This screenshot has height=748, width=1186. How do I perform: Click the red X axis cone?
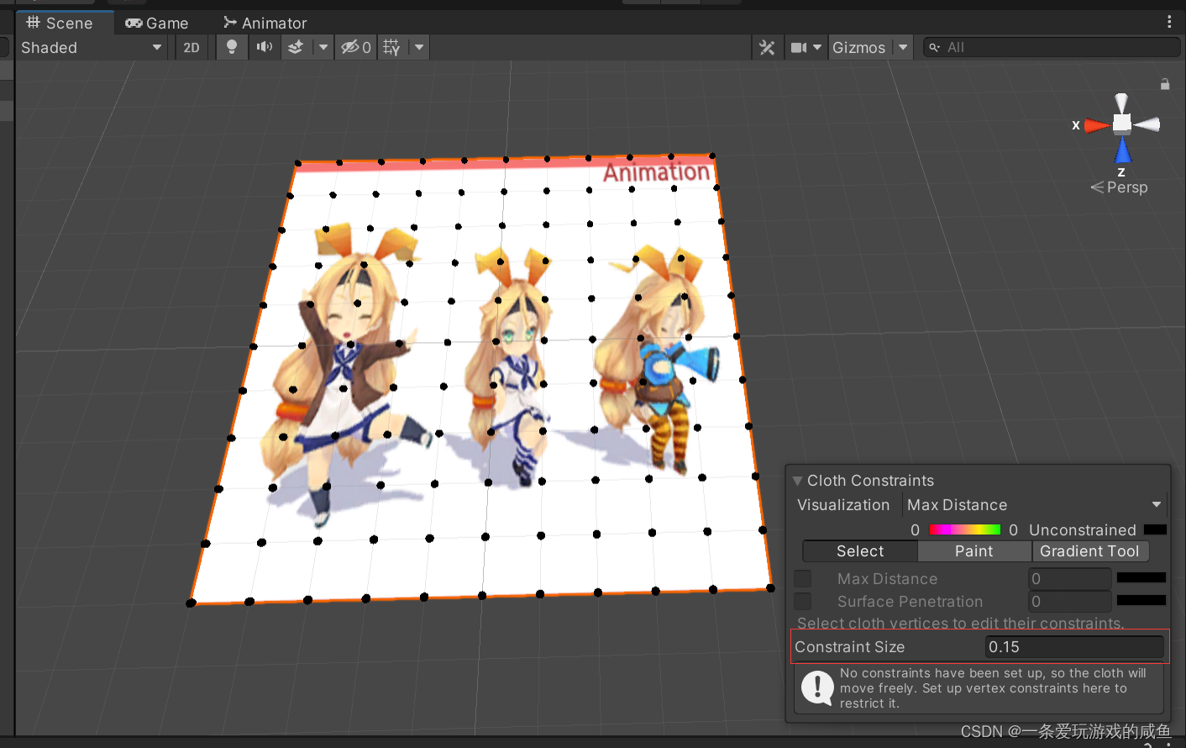click(x=1097, y=125)
